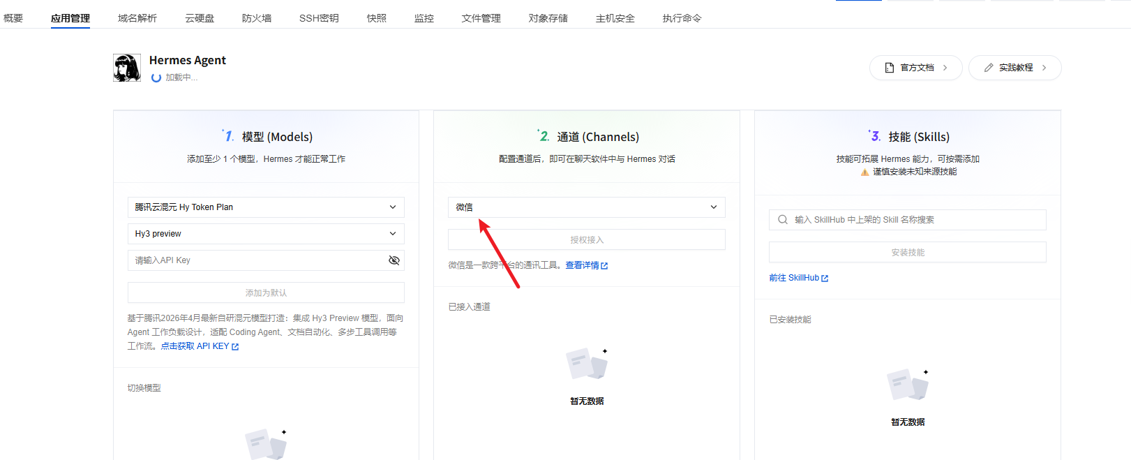Click the document icon in 官方文档 button

pyautogui.click(x=890, y=68)
